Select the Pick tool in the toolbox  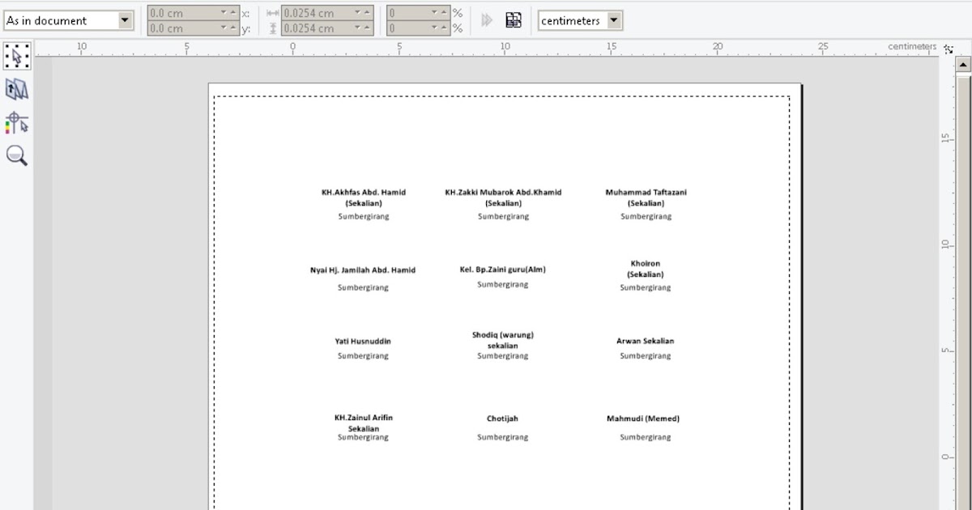pos(17,57)
